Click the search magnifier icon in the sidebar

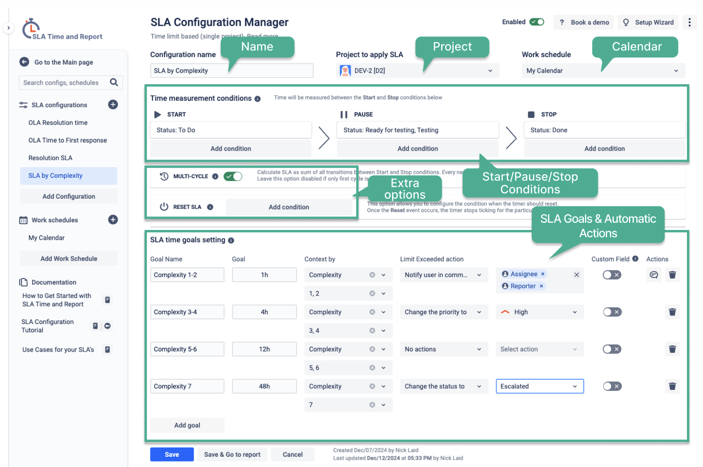pyautogui.click(x=114, y=82)
